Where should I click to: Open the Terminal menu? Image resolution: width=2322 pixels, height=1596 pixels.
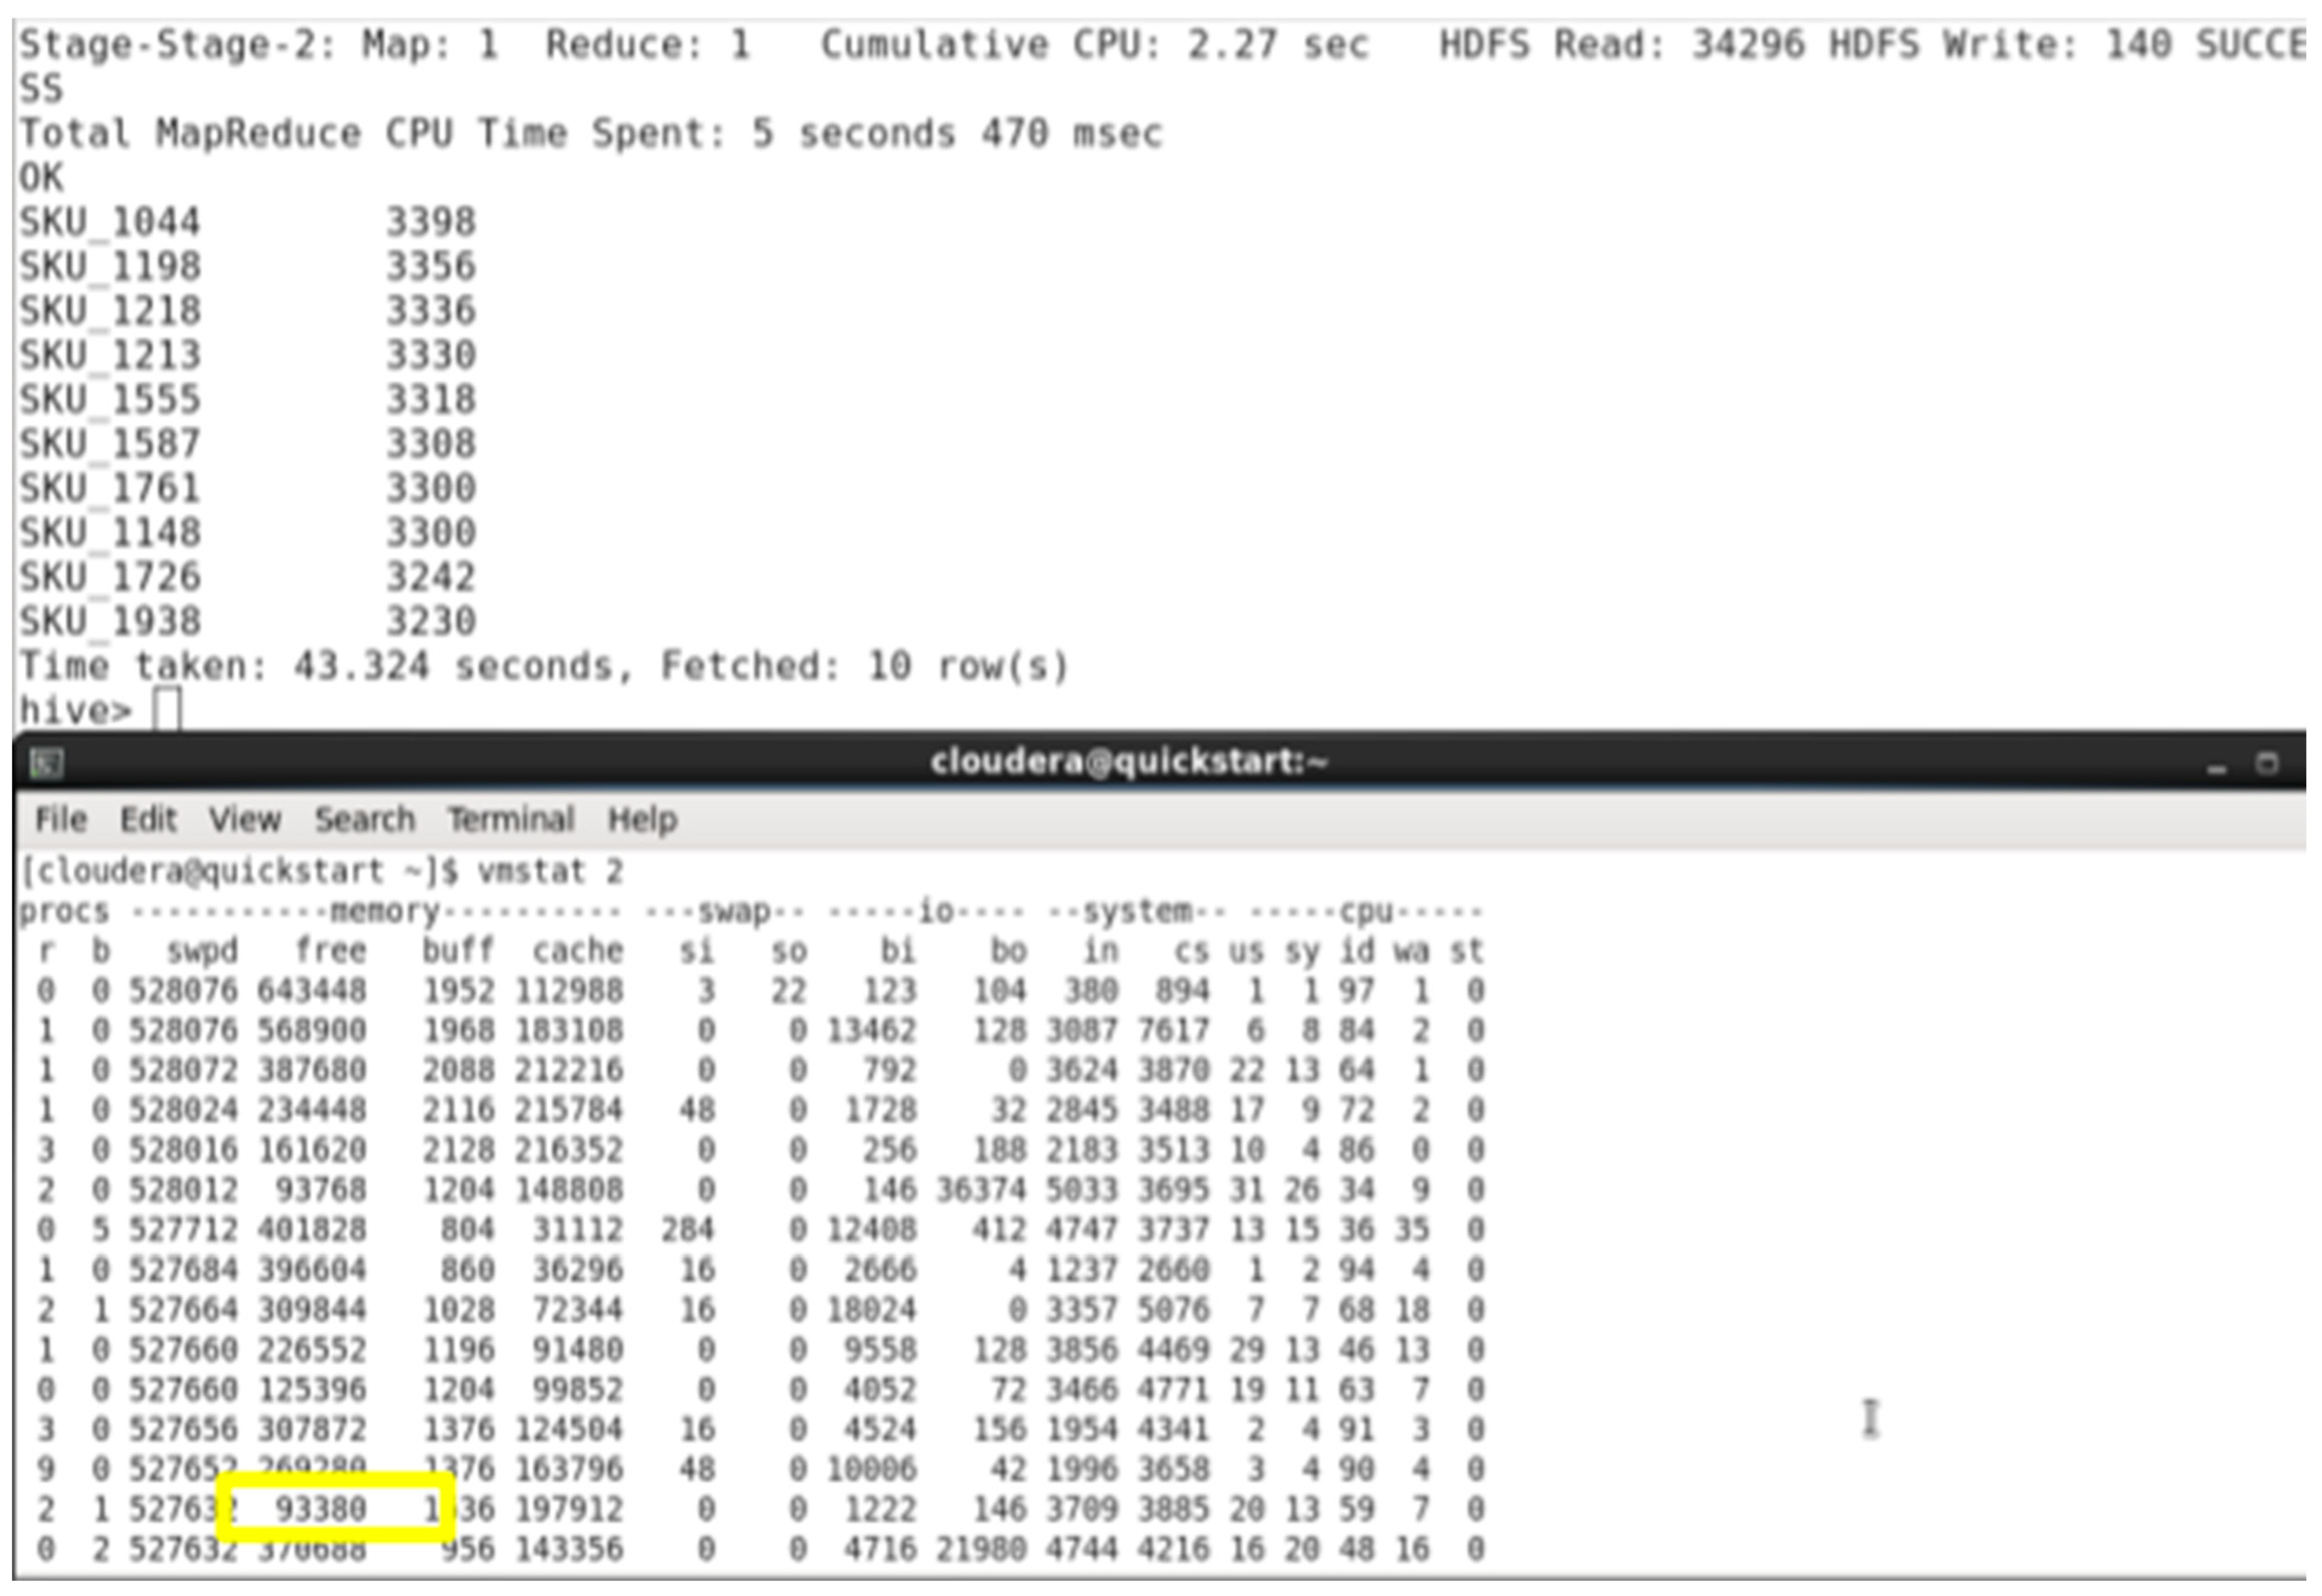510,820
